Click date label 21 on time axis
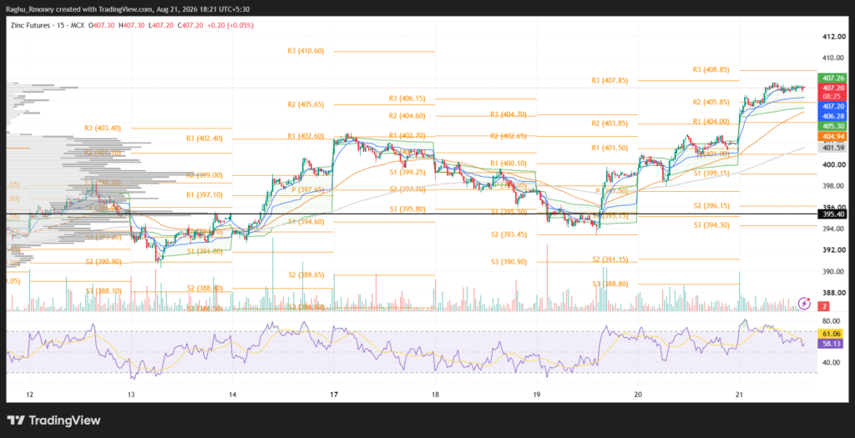The image size is (855, 438). [740, 395]
